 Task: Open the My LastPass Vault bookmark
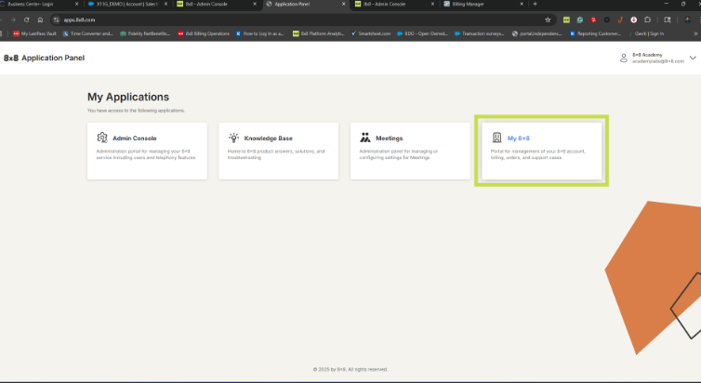(x=35, y=33)
